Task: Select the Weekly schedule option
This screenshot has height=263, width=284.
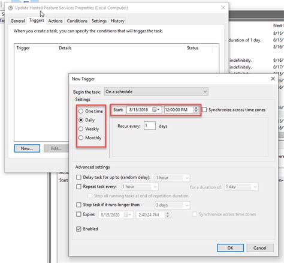Action: click(x=81, y=129)
